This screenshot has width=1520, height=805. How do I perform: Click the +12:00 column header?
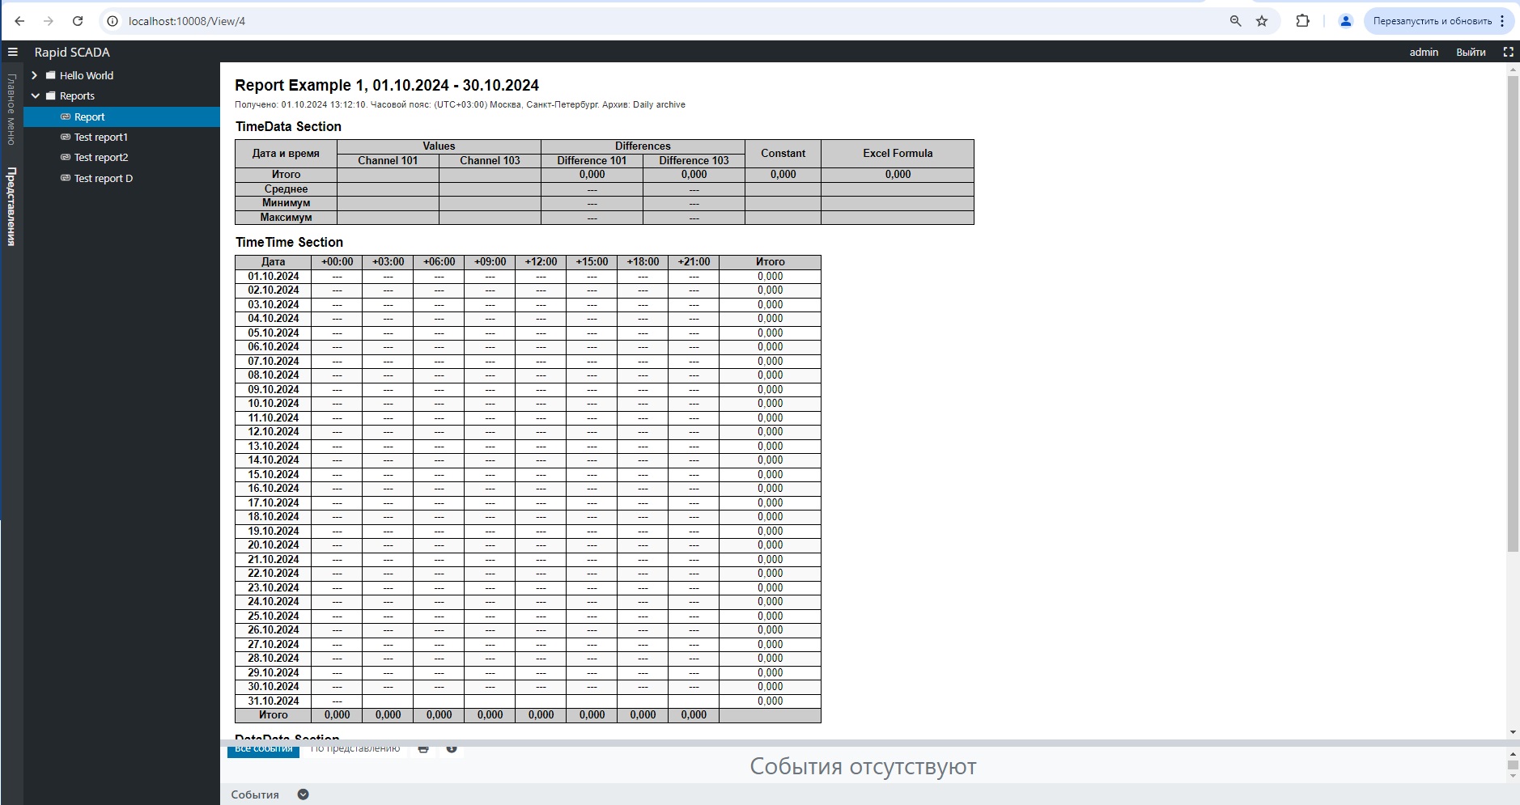point(541,261)
